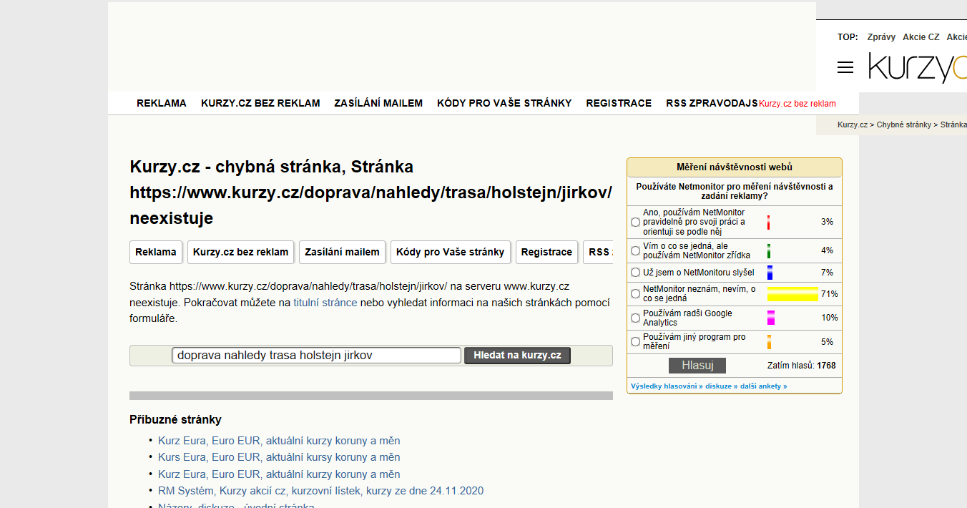Open KÓDY PRO VAŠE STRÁNKY in navigation
The height and width of the screenshot is (508, 967).
point(504,103)
